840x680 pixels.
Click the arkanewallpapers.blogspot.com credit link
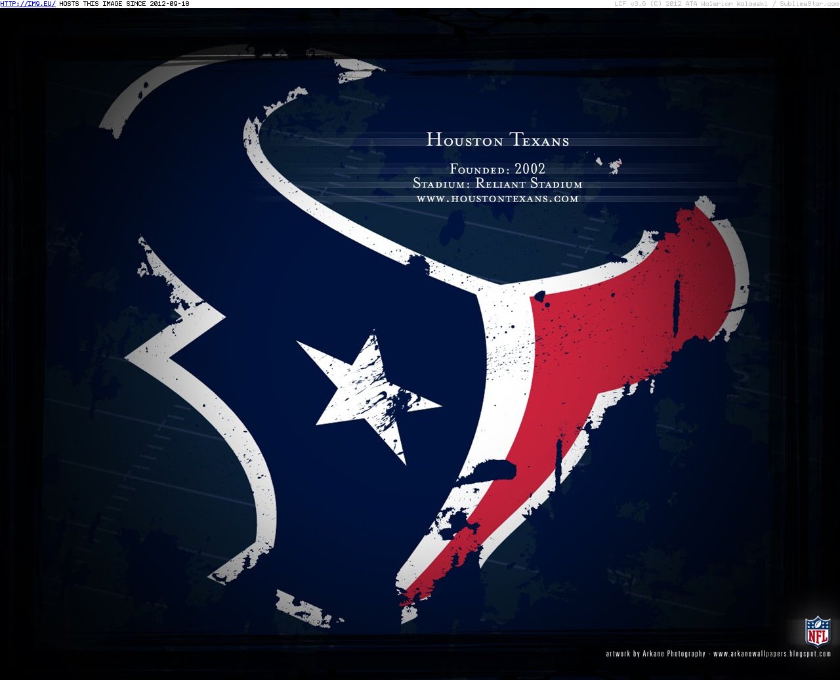(x=772, y=654)
